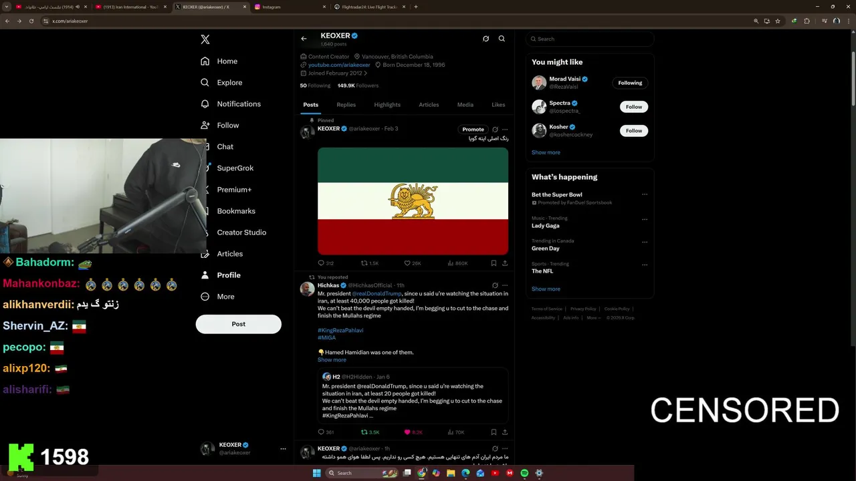Click the big Post button
The width and height of the screenshot is (856, 481).
(238, 324)
